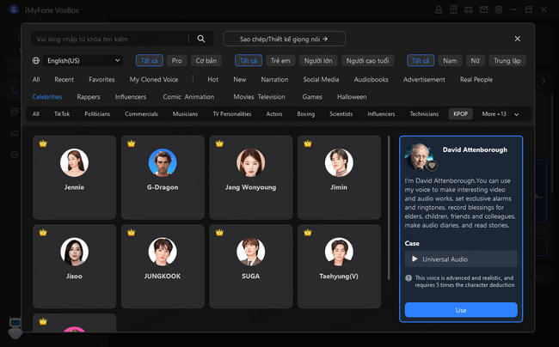Open the English(US) language dropdown

click(83, 60)
